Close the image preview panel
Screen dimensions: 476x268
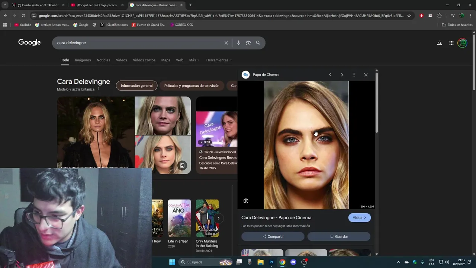(x=366, y=75)
